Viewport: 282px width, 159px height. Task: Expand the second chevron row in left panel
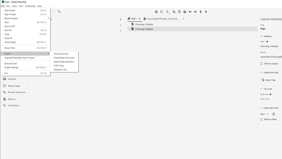[x=121, y=31]
